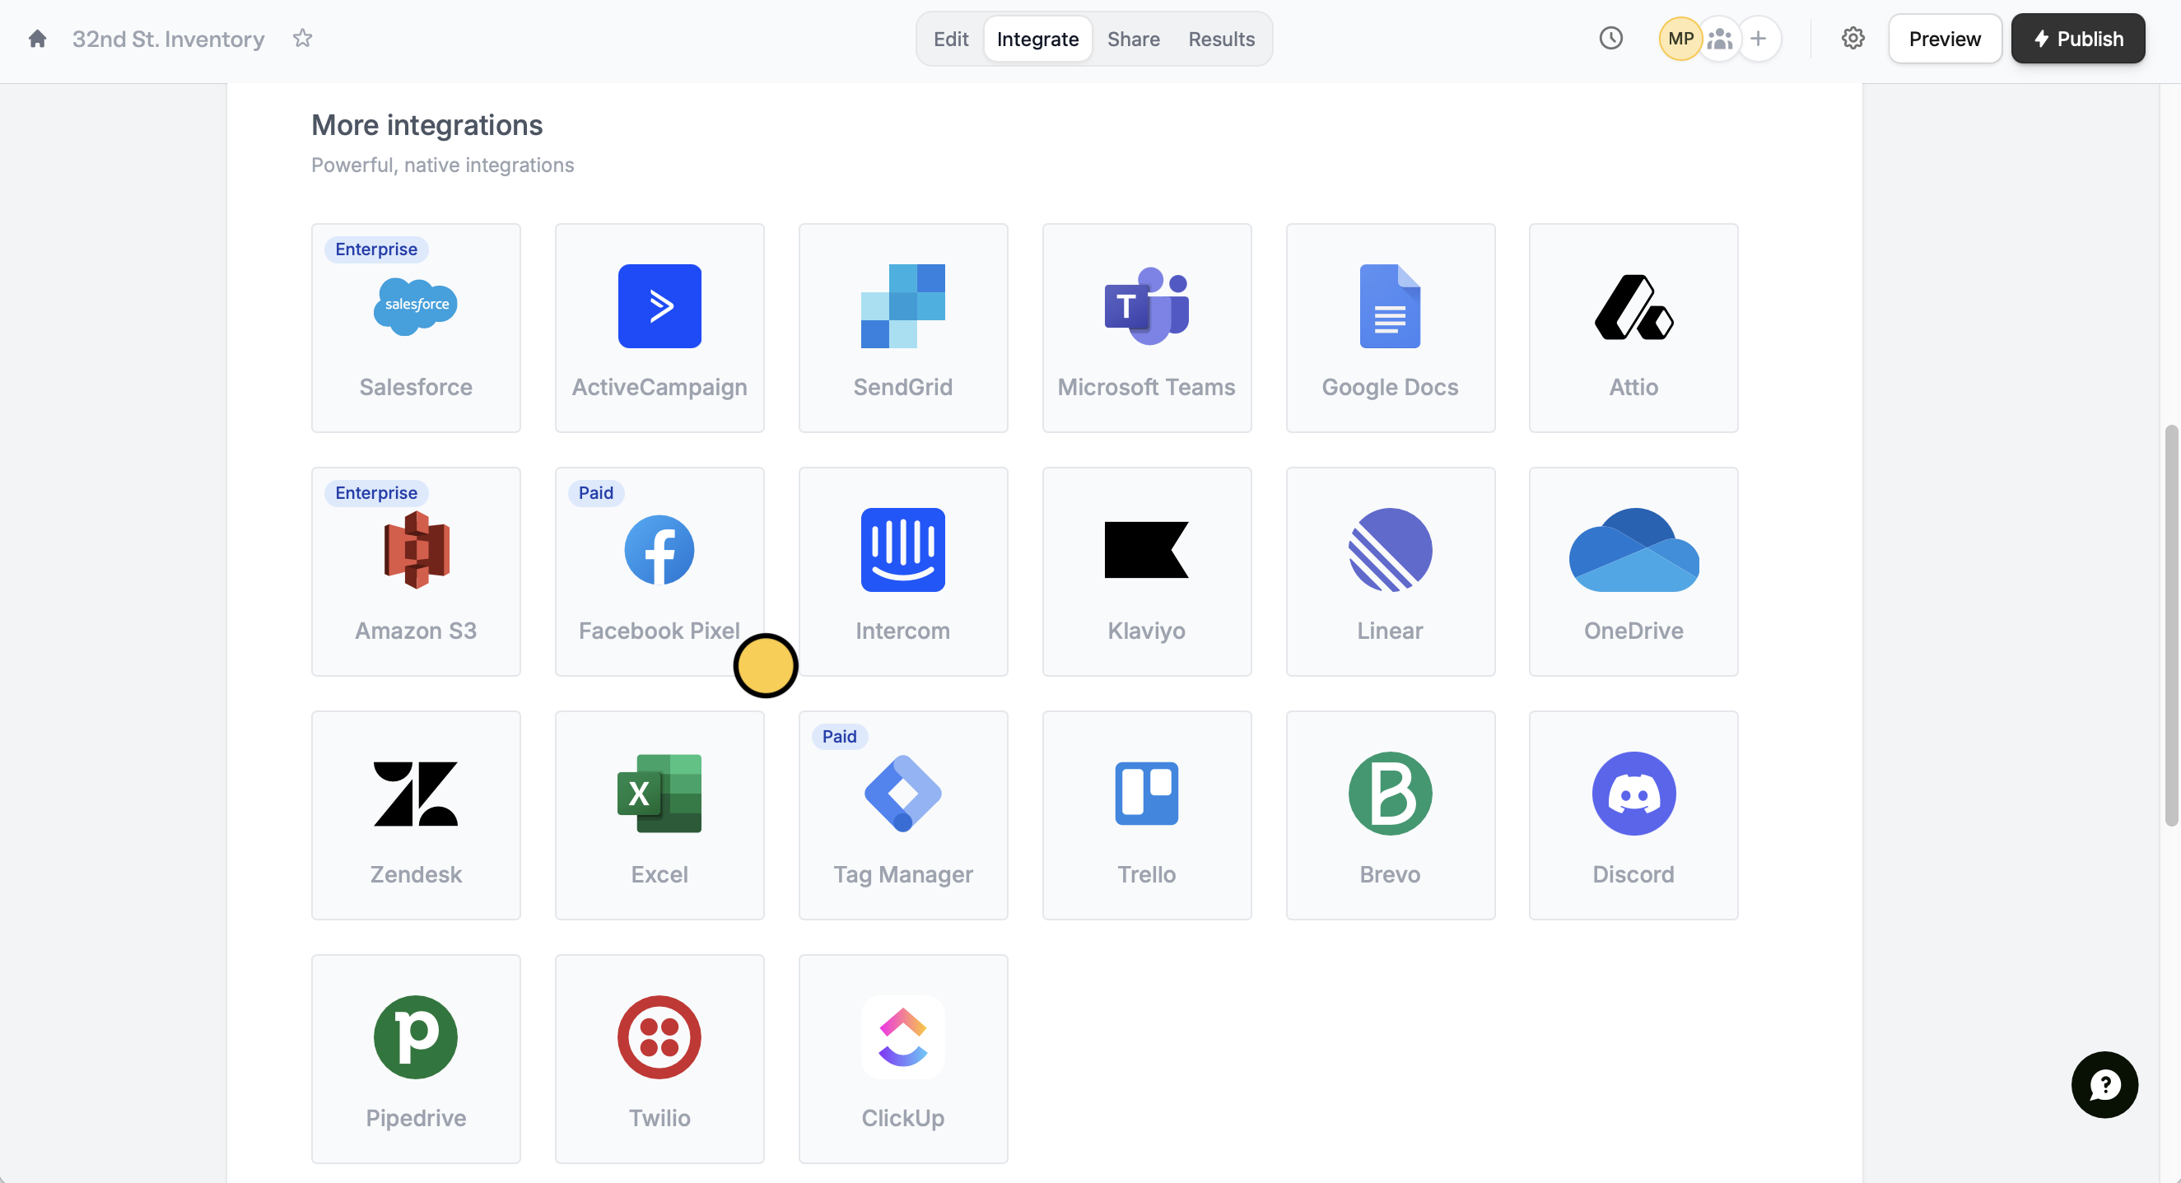Add a collaborator with plus icon
The height and width of the screenshot is (1183, 2181).
click(x=1759, y=39)
